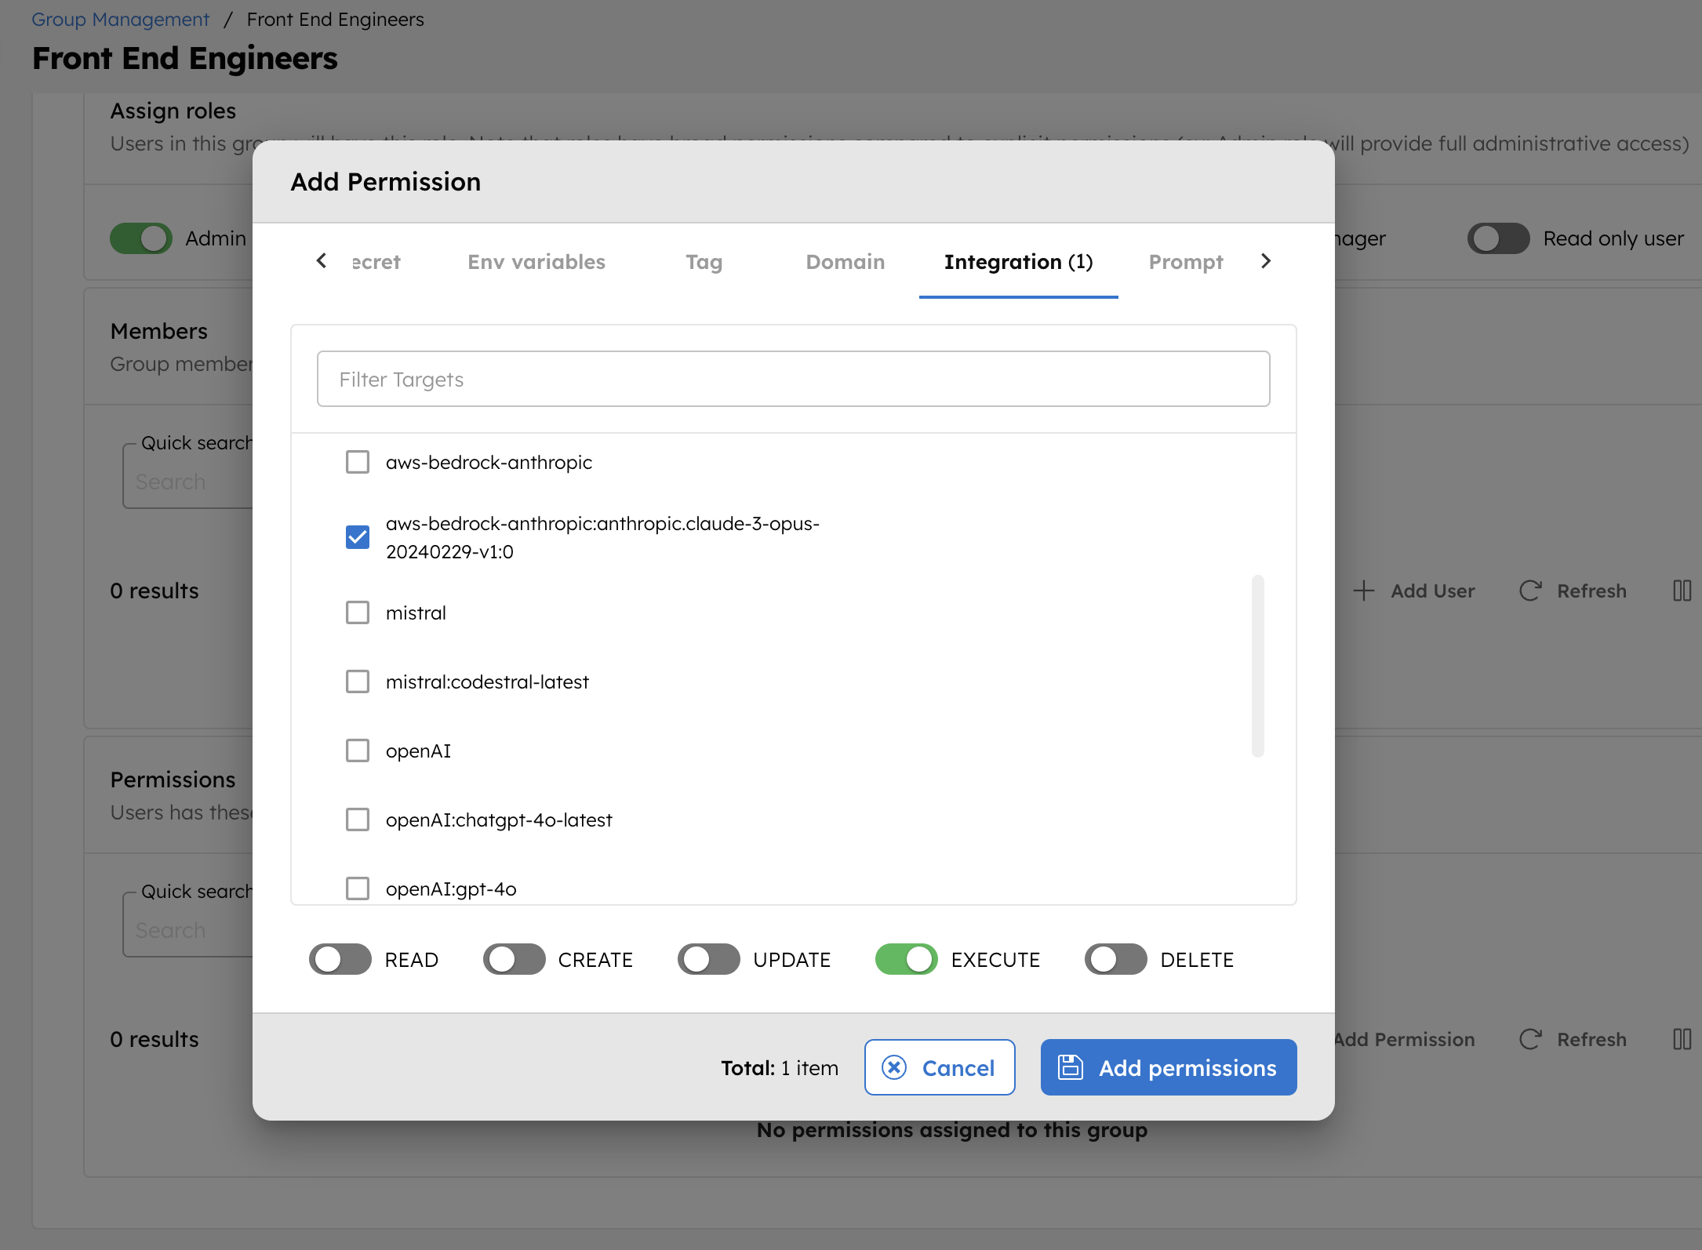
Task: Click the Permissions Refresh icon
Action: 1530,1039
